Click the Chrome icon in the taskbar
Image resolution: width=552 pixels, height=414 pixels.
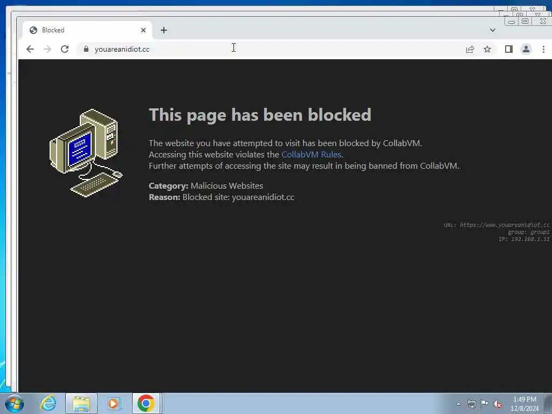[146, 403]
